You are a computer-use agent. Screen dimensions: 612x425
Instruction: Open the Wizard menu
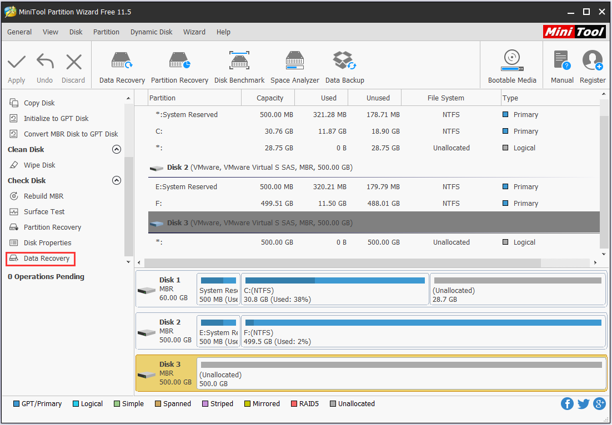coord(194,32)
